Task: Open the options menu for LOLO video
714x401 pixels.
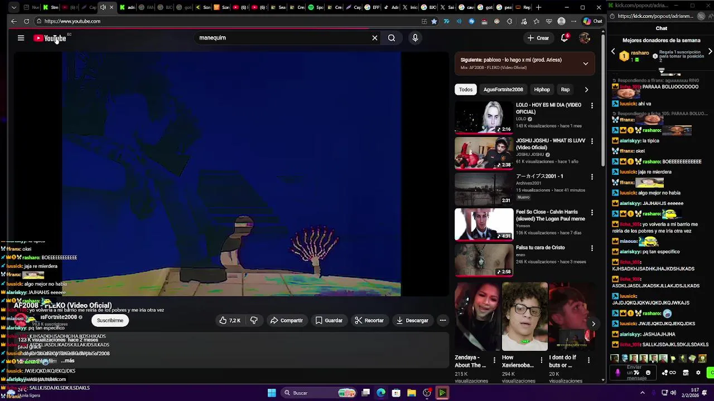Action: tap(592, 105)
